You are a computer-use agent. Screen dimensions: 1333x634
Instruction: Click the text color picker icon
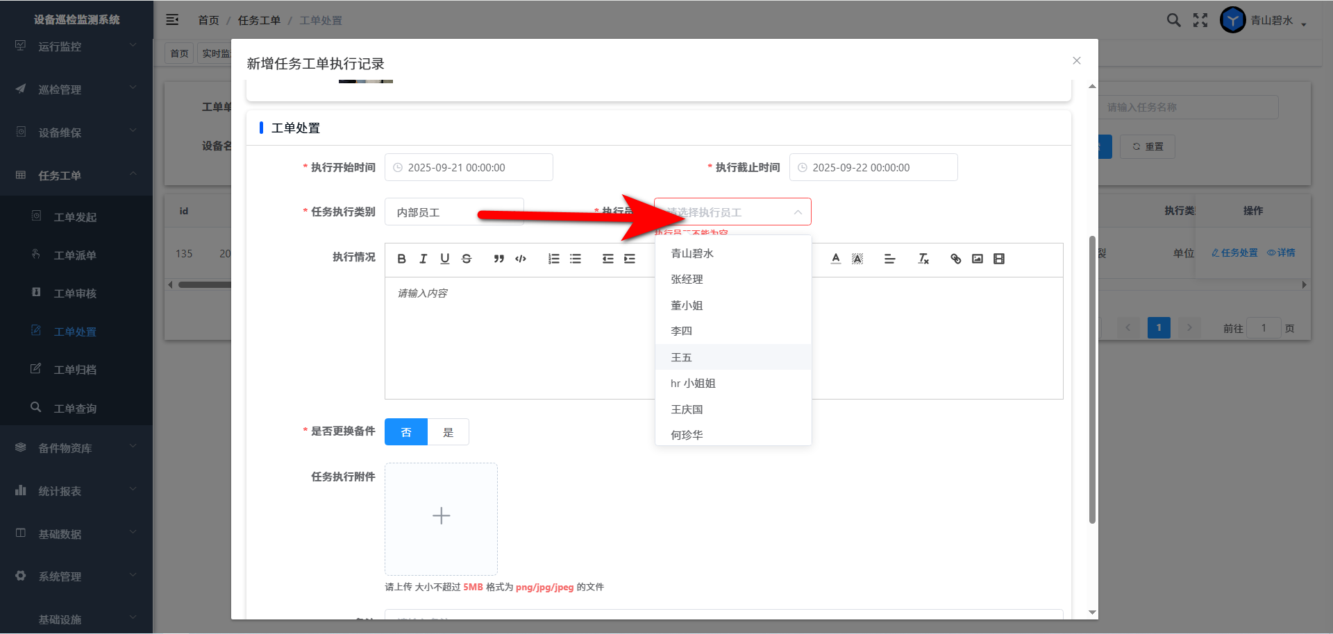pos(836,259)
